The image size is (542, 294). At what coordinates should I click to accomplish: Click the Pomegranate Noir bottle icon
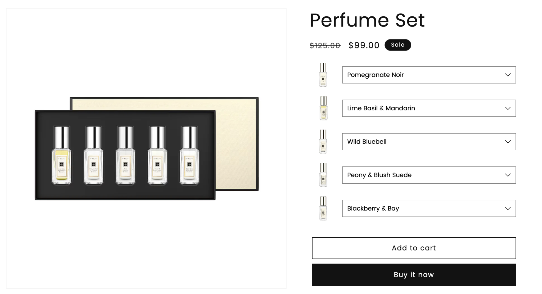(x=322, y=75)
